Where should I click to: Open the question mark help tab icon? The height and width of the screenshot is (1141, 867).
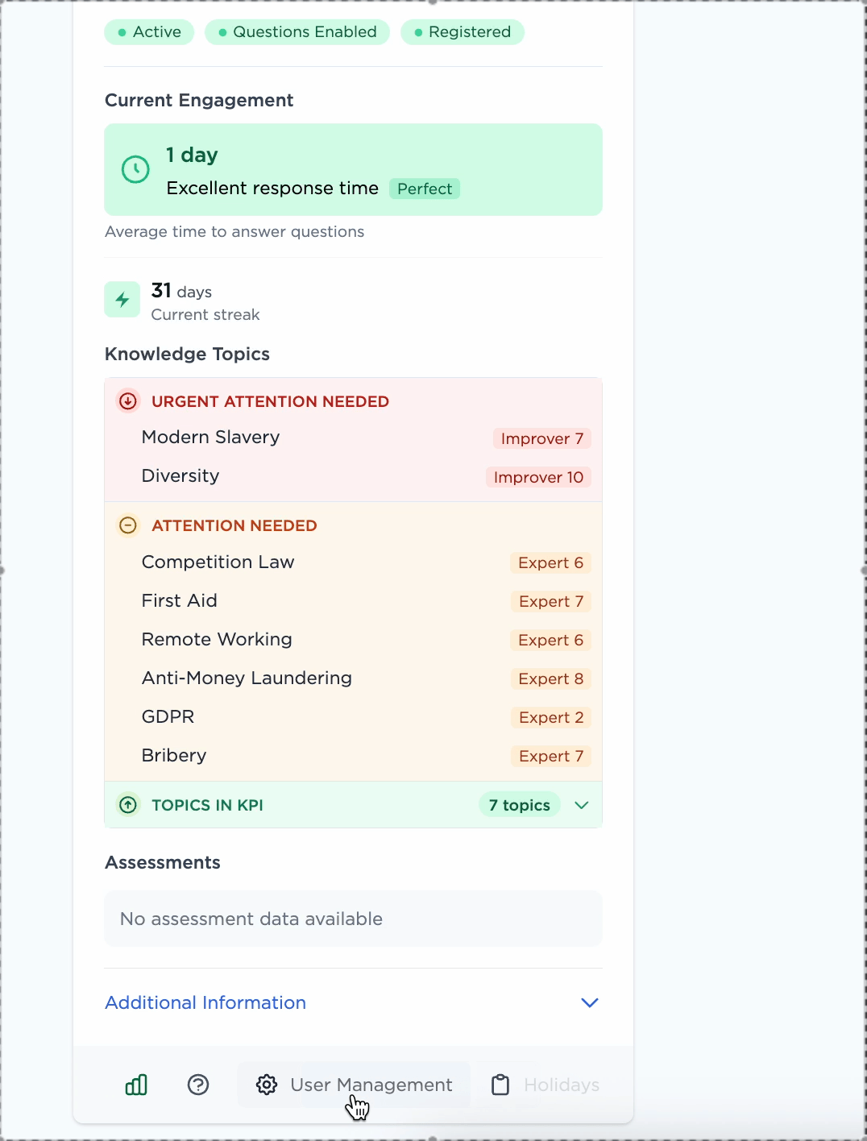click(x=198, y=1085)
